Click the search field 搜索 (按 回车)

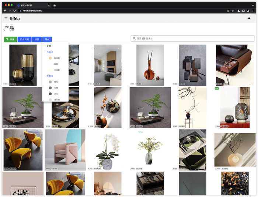point(192,38)
